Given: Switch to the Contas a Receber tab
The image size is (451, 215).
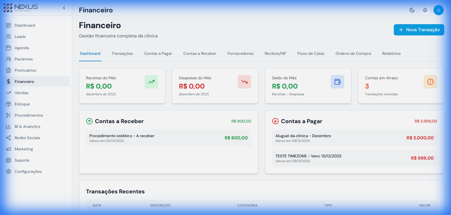Looking at the screenshot, I should tap(200, 53).
